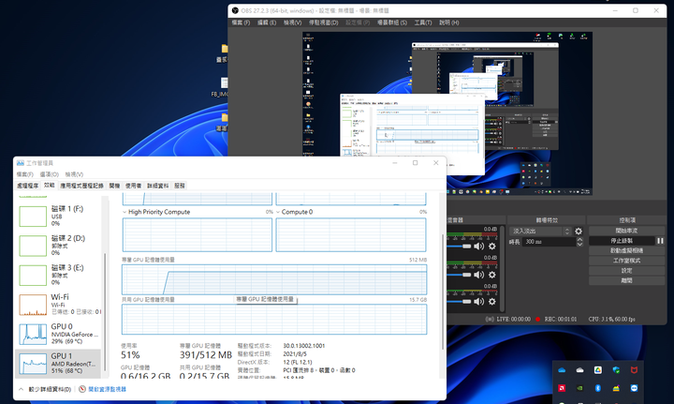Open the white OneDrive cloud tray icon
The image size is (674, 404).
coord(579,370)
